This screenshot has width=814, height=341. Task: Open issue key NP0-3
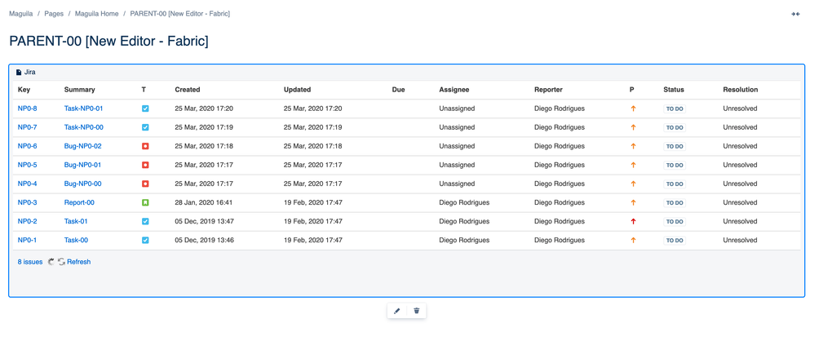27,202
